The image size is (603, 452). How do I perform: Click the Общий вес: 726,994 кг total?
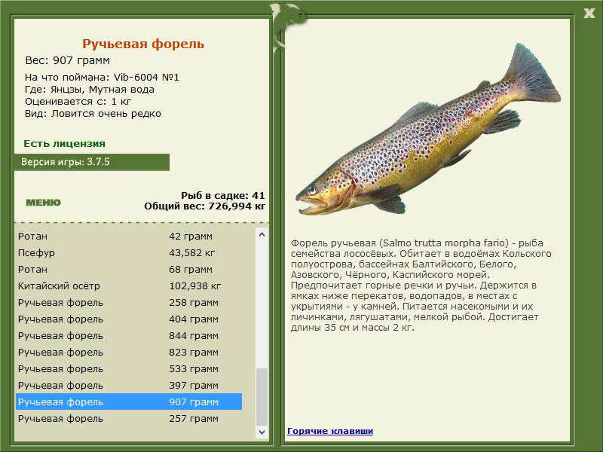(204, 206)
